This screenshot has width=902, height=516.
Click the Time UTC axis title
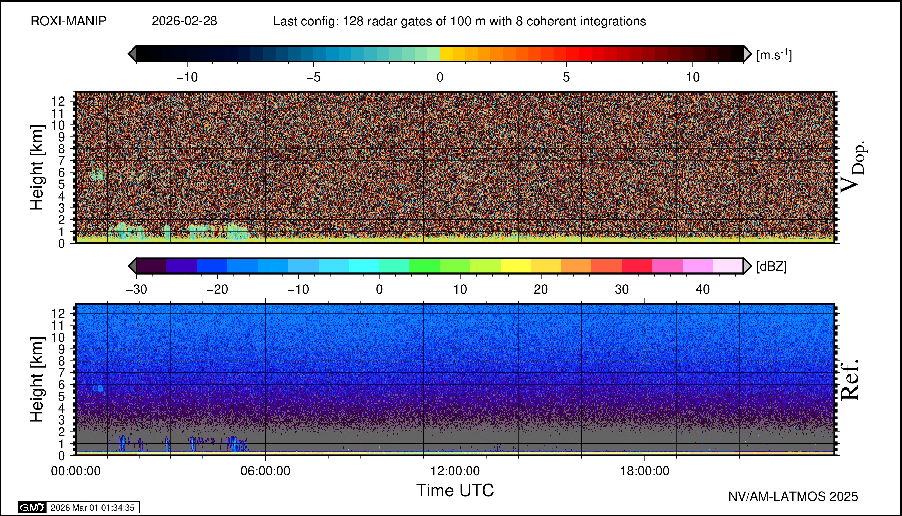click(455, 491)
